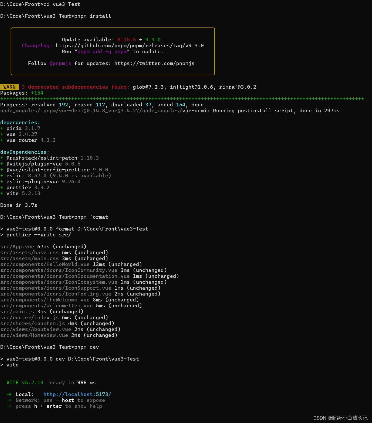Screen dimensions: 372x423
Task: Click the 'IconSupport.vue' output line
Action: coord(80,288)
